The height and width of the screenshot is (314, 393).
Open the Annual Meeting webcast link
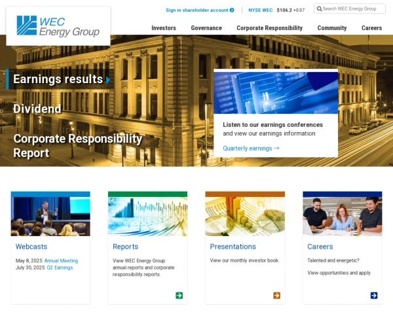tap(61, 260)
